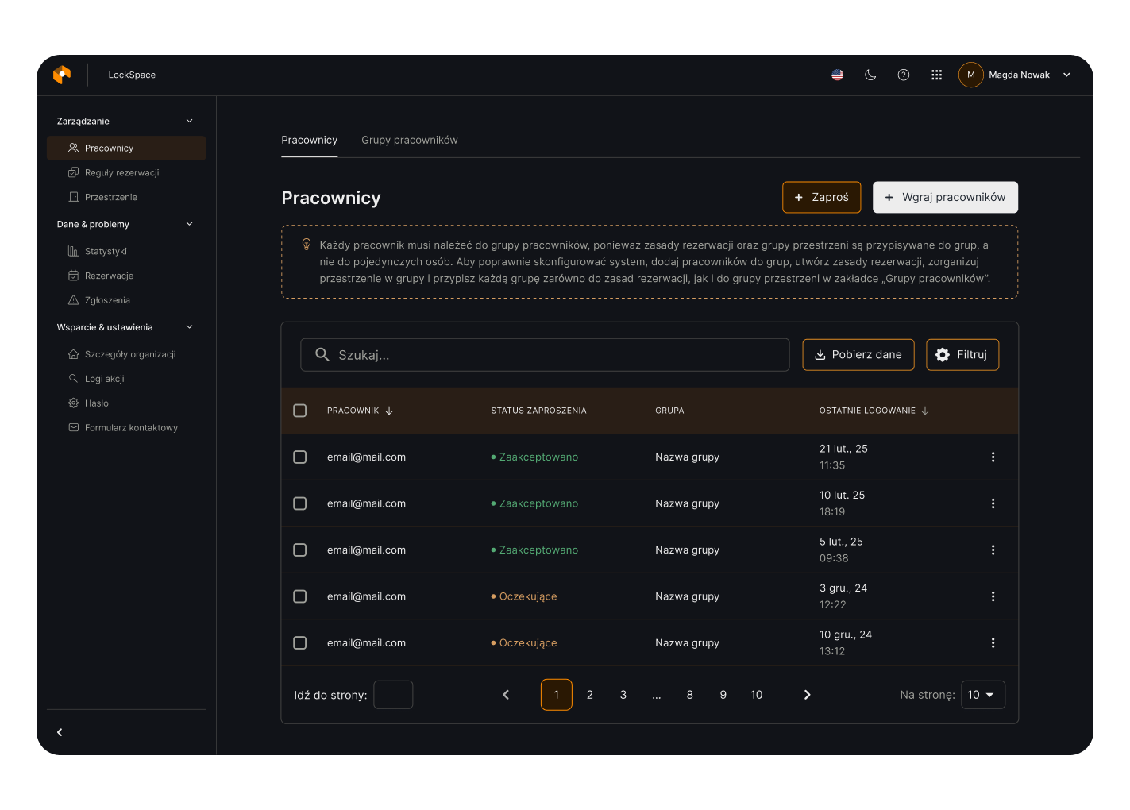Screen dimensions: 1130x810
Task: Toggle dark mode with the moon icon
Action: 870,75
